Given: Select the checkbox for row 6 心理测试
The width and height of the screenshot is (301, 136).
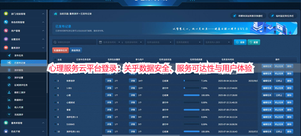Looking at the screenshot, I should click(x=55, y=103).
